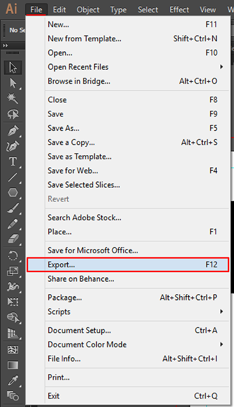Expand the collapsed tools panel double arrow
This screenshot has width=234, height=407.
point(6,45)
